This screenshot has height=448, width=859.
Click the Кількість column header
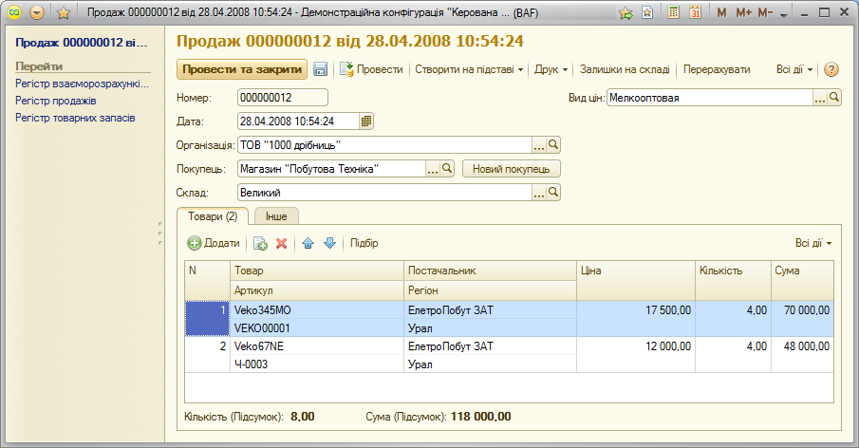pos(734,280)
